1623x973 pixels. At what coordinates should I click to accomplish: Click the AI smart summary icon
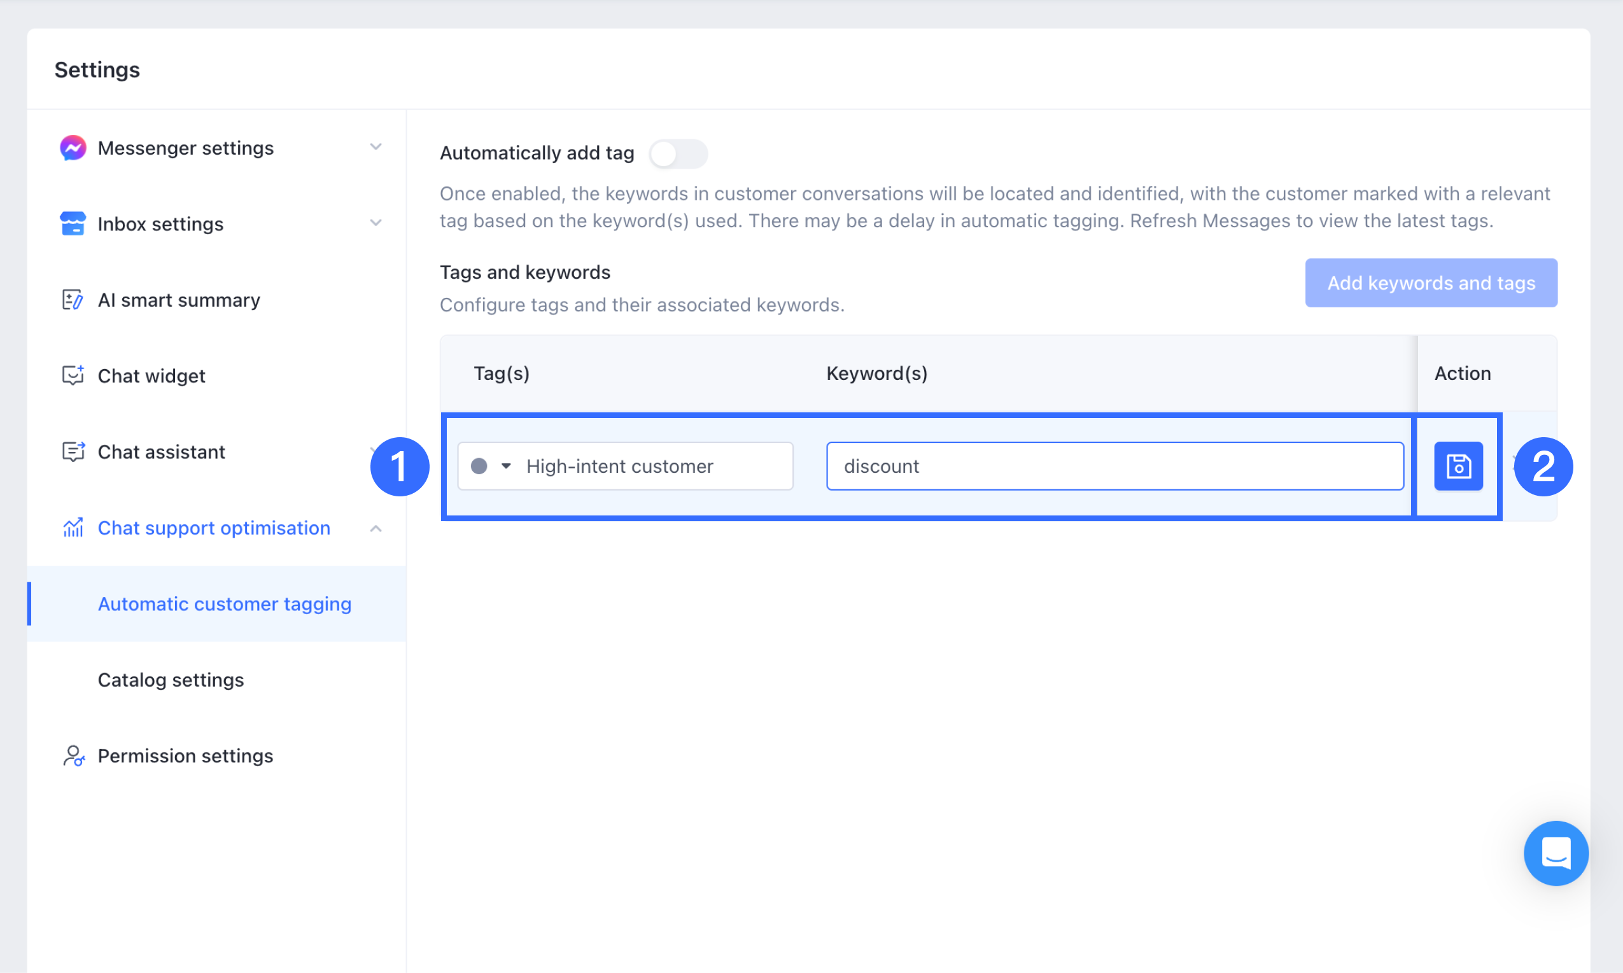[x=73, y=300]
